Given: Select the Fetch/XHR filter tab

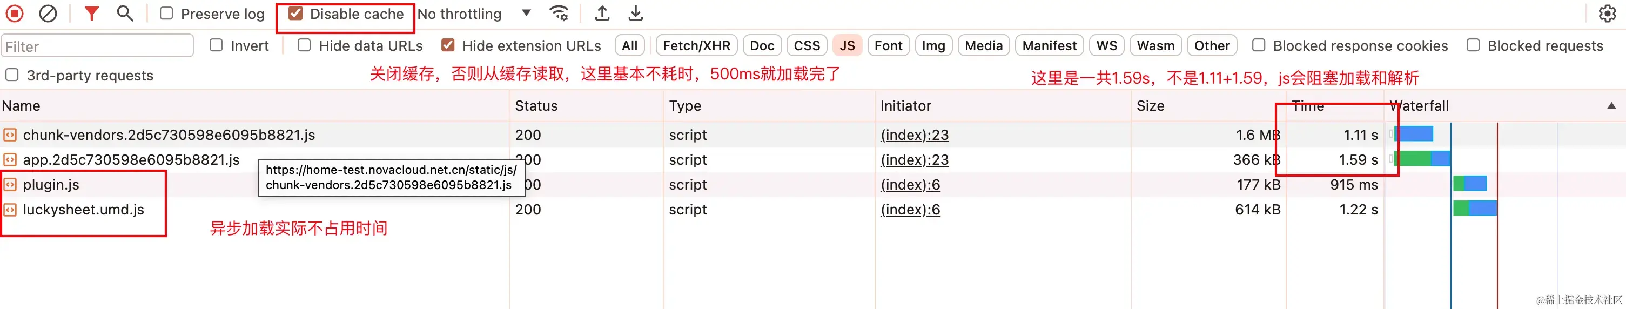Looking at the screenshot, I should (x=696, y=45).
